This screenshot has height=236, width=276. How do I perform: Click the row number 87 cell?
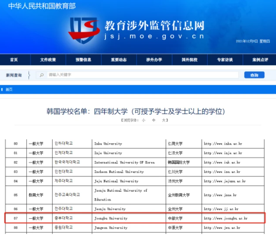[x=16, y=218]
